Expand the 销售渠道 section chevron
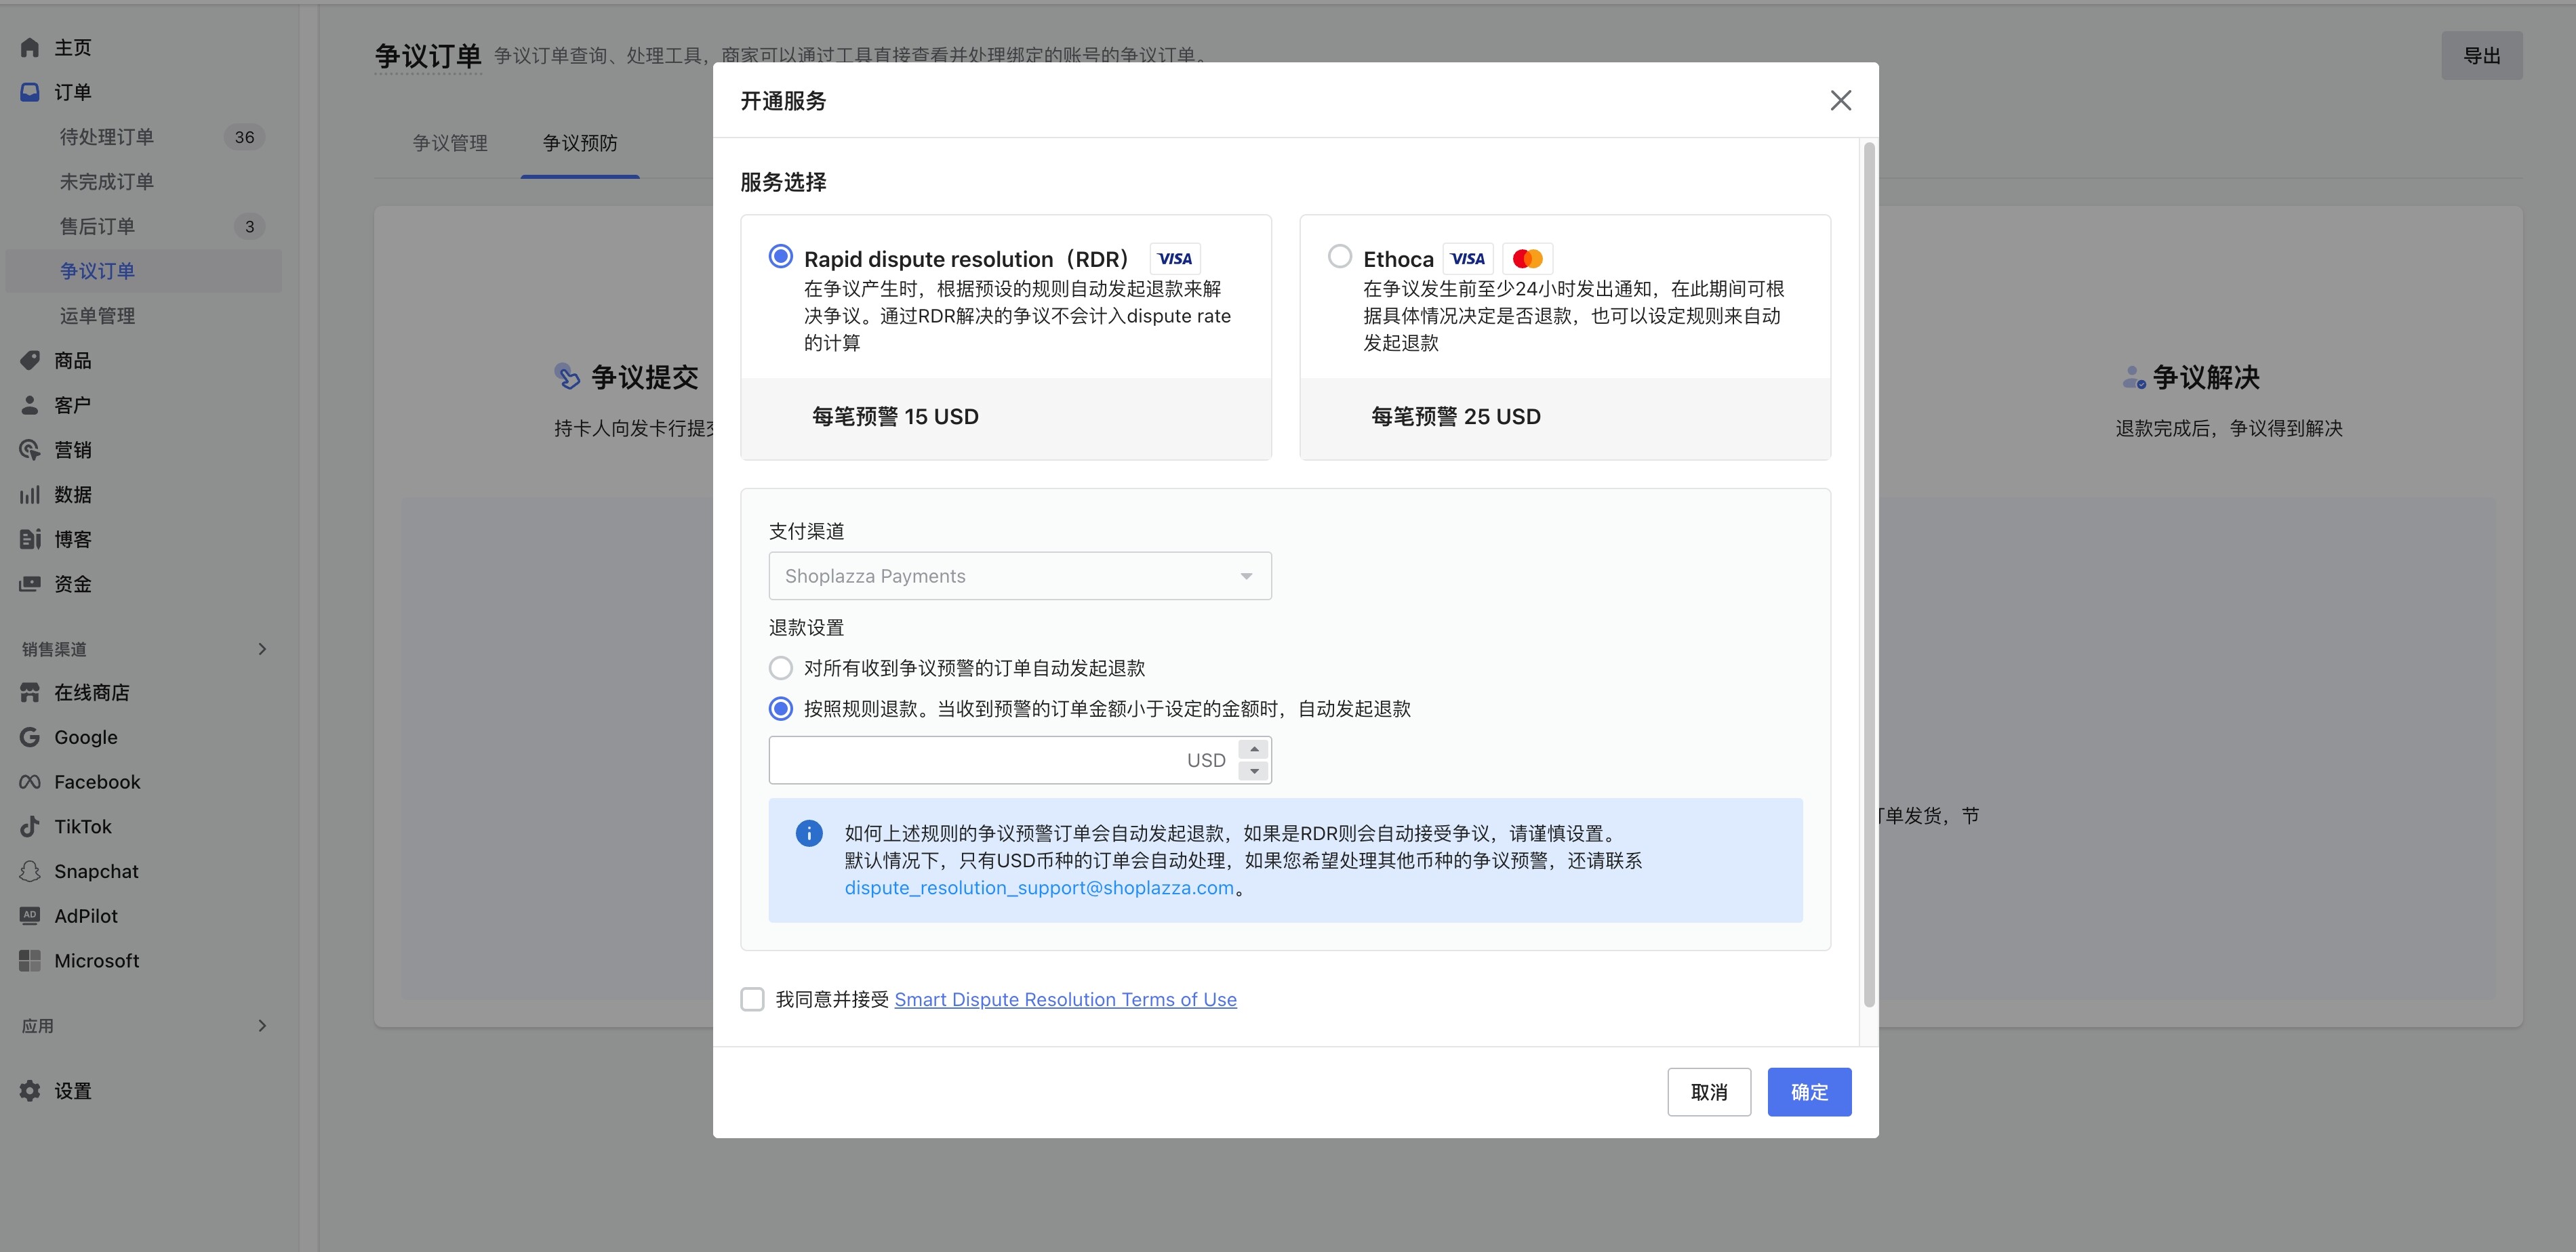The image size is (2576, 1252). (x=262, y=650)
